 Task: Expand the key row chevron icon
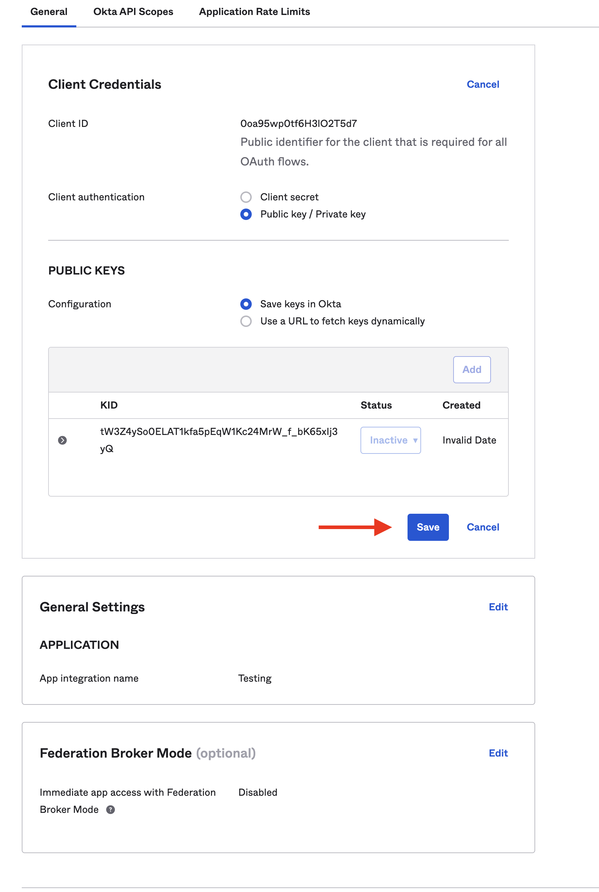[62, 440]
